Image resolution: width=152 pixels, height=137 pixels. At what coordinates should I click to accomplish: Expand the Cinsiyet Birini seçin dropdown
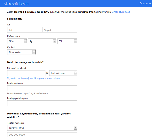point(22,52)
